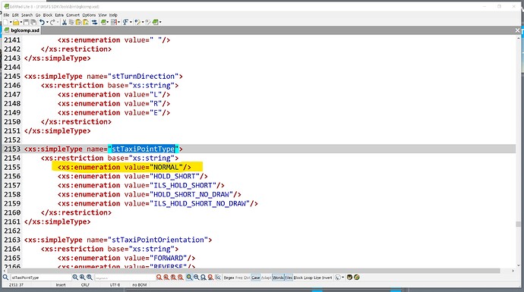Click first blue magnifier after search field
The image size is (524, 292).
tap(75, 278)
